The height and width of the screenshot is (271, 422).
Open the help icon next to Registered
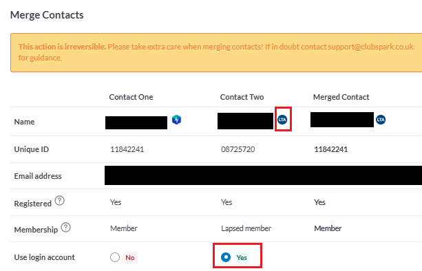click(59, 201)
